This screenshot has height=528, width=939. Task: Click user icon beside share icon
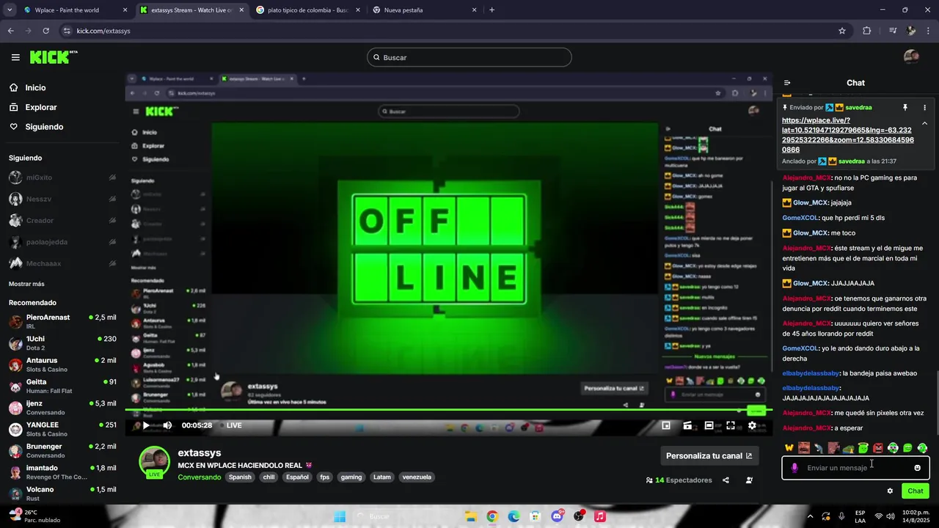[749, 480]
